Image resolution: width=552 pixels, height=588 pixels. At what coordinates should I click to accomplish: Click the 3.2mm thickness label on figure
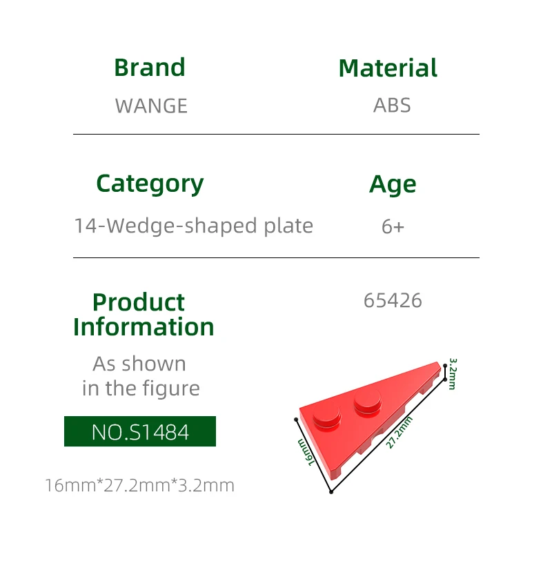pyautogui.click(x=452, y=373)
